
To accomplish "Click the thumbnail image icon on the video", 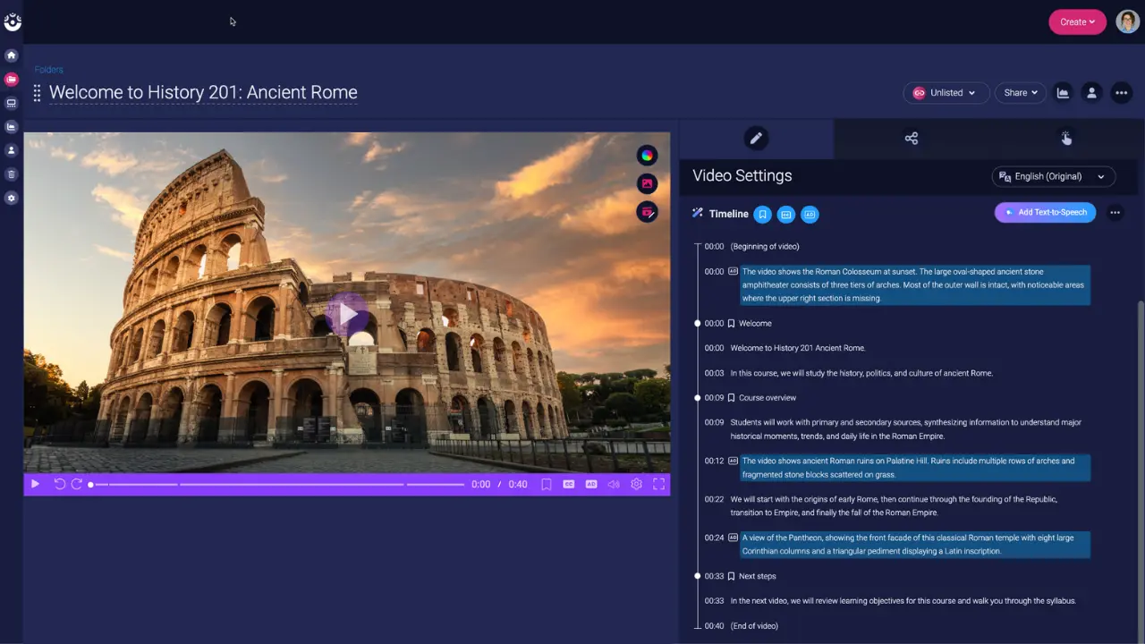I will click(647, 184).
